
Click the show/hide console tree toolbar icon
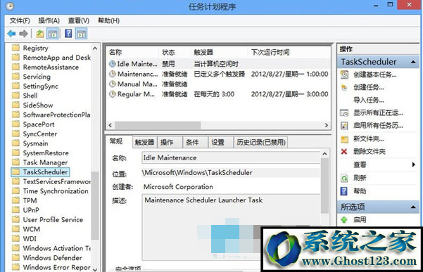pos(53,34)
